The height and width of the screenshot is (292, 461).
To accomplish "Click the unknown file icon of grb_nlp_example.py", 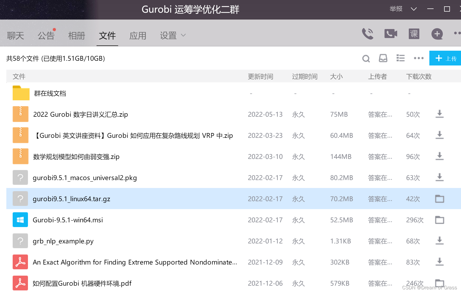I will click(x=20, y=241).
